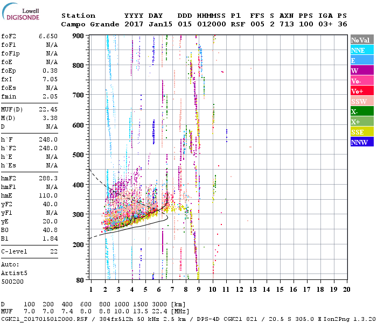This screenshot has height=323, width=377.
Task: Choose the Vo+ red legend swatch
Action: [361, 91]
